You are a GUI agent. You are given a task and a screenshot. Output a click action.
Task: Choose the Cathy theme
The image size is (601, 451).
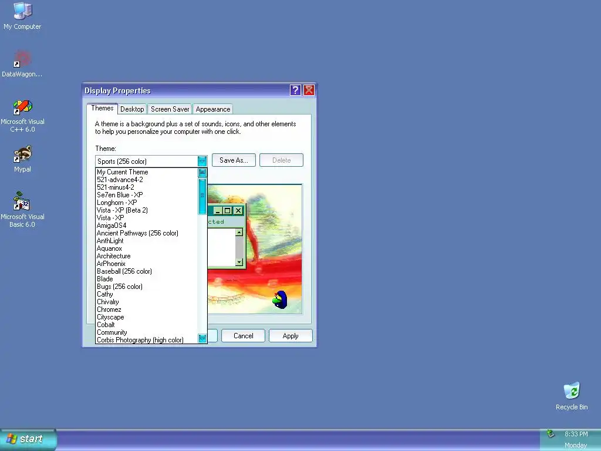146,294
